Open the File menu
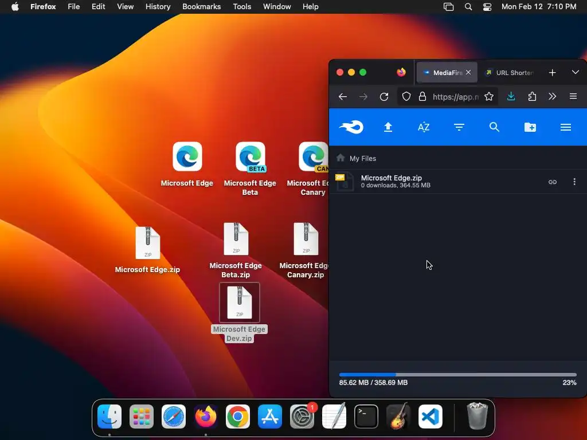 point(73,7)
